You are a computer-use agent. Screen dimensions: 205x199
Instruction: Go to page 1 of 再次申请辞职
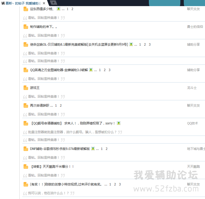point(56,105)
